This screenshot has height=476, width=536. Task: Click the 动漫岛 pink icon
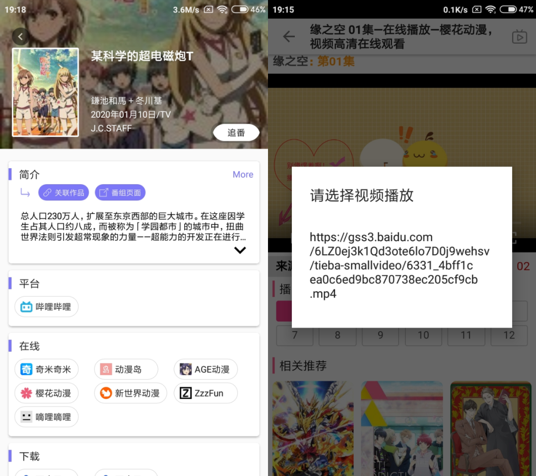point(106,369)
